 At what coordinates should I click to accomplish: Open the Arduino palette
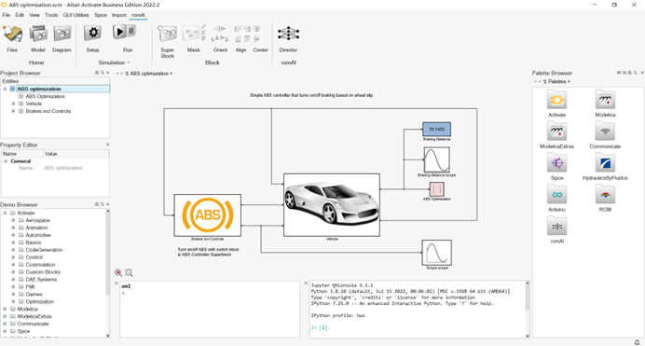[557, 195]
